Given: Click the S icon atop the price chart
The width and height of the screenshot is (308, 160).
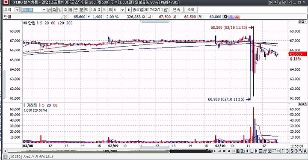Looking at the screenshot, I should [300, 21].
